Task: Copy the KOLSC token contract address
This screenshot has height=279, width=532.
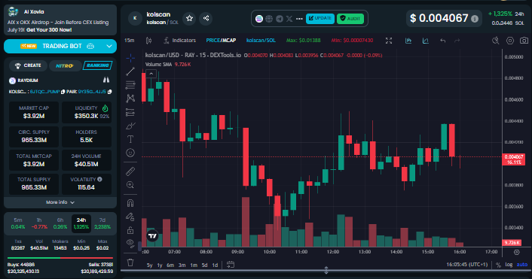Action: click(63, 92)
